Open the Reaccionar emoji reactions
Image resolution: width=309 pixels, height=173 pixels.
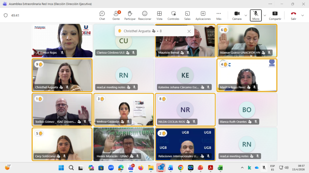[145, 15]
